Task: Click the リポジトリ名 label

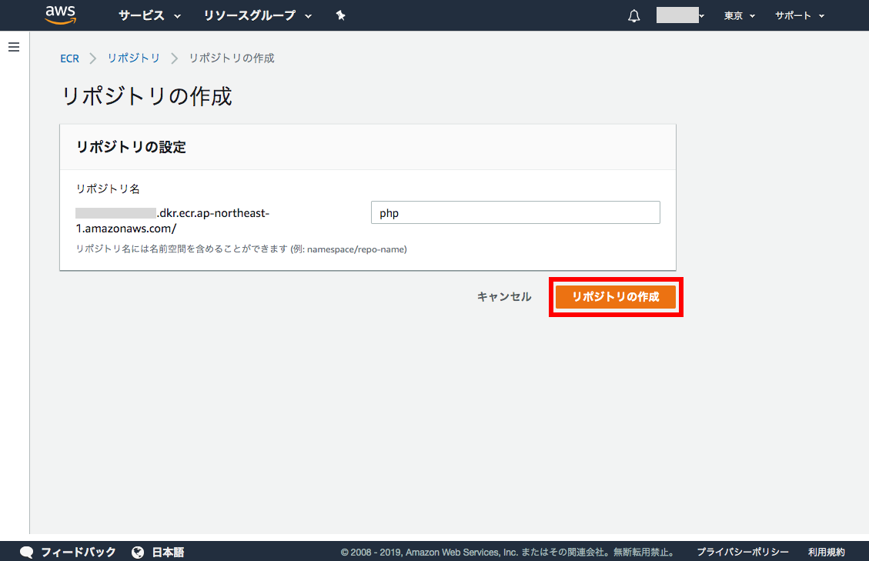Action: tap(108, 189)
